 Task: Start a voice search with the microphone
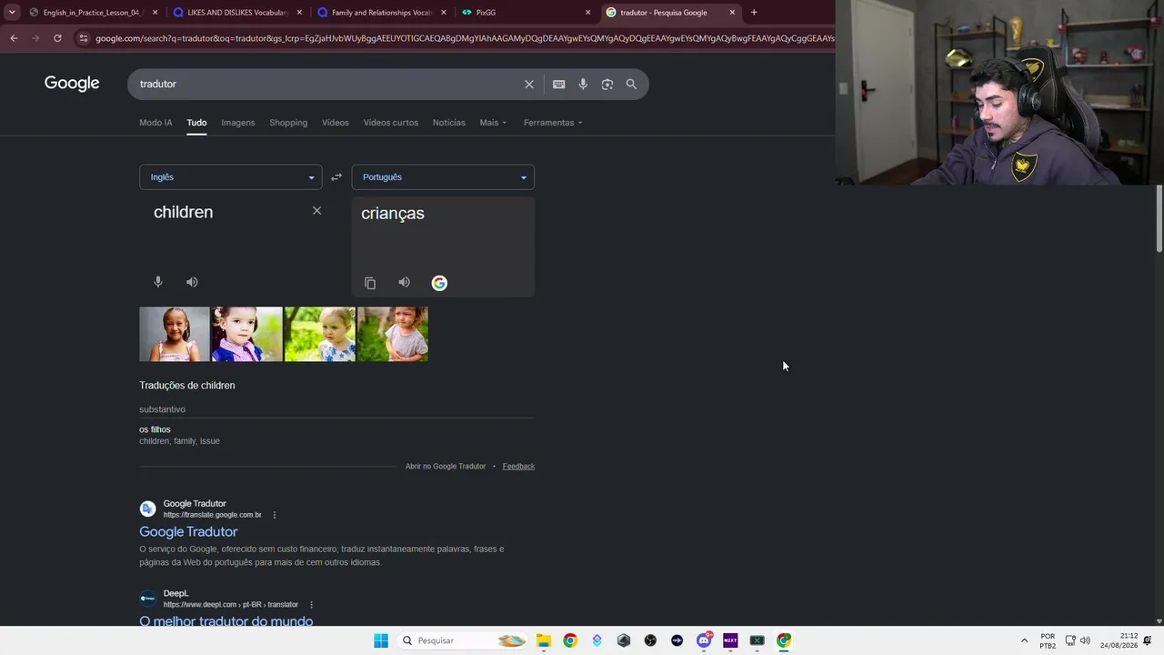point(583,84)
